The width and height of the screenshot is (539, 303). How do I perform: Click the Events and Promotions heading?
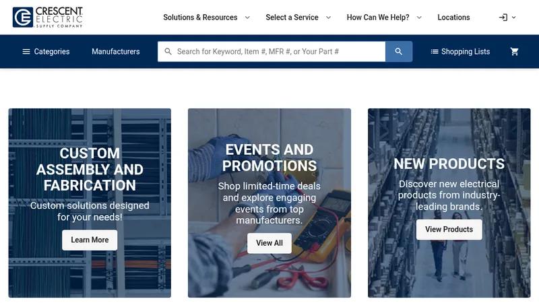coord(269,158)
